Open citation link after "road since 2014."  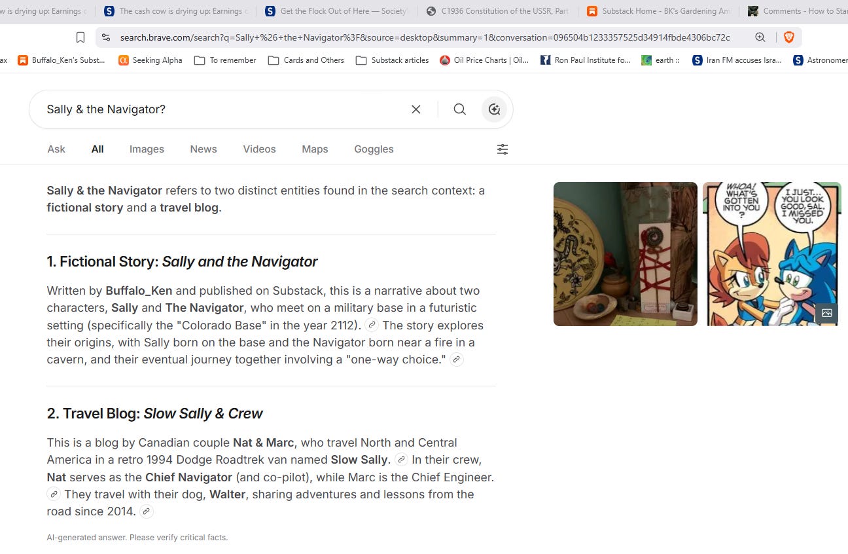click(147, 511)
